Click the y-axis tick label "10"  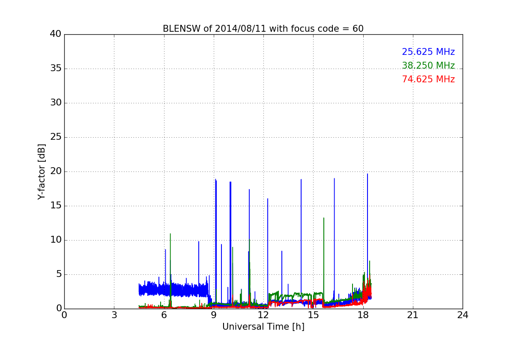56,240
